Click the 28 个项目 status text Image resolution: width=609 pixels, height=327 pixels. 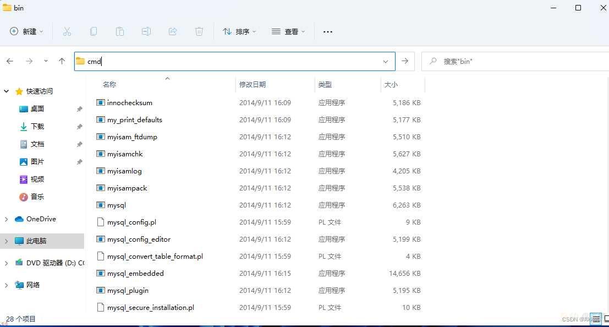point(21,319)
